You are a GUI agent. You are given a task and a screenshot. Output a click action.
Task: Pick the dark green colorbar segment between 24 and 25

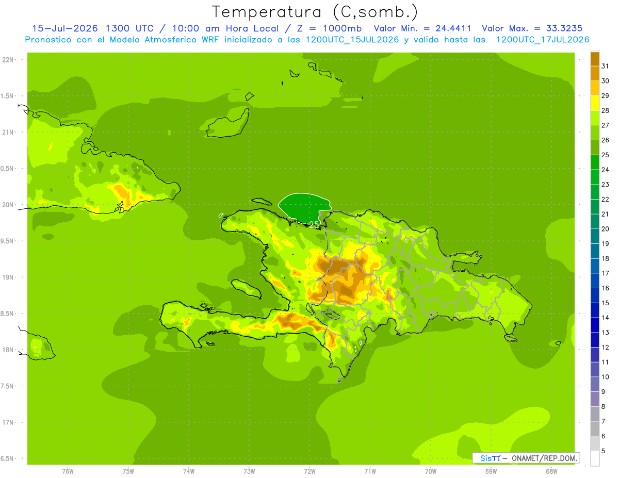[595, 162]
